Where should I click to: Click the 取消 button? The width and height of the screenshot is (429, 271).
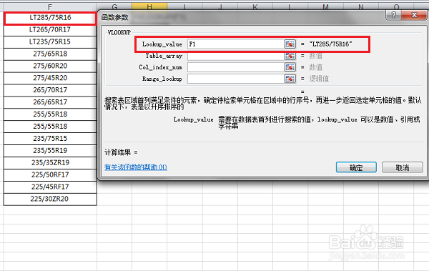point(402,167)
